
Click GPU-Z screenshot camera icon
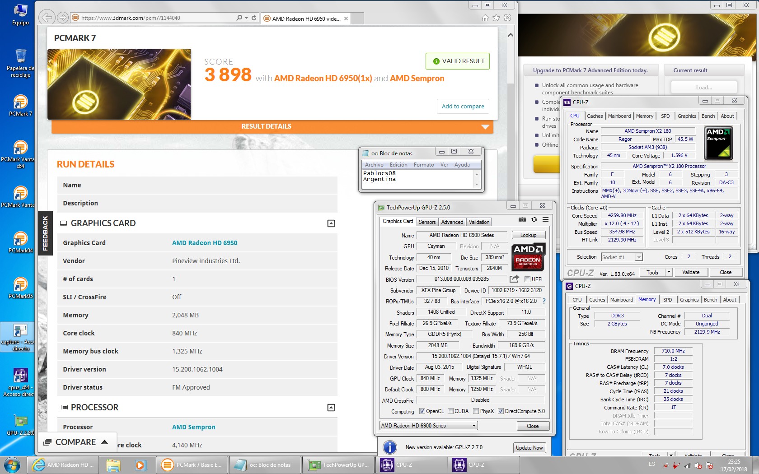522,219
